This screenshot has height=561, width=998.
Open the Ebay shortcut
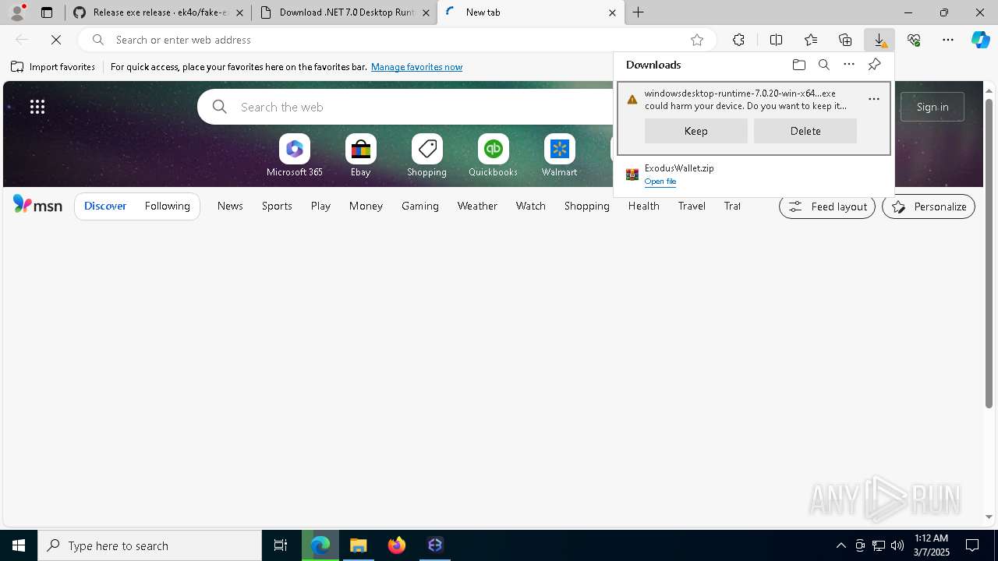[360, 156]
